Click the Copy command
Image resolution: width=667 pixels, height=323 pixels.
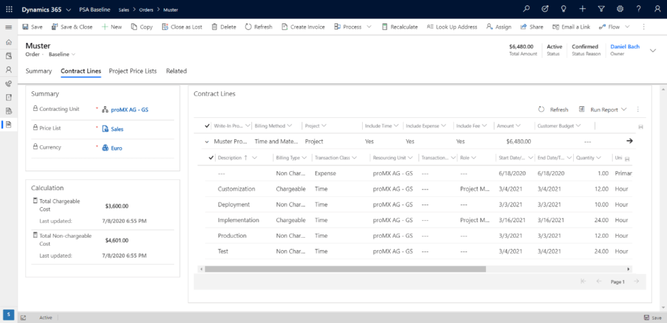(x=141, y=27)
